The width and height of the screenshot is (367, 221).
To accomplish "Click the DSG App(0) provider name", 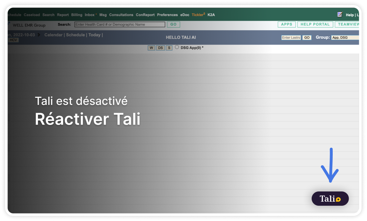I will click(191, 48).
